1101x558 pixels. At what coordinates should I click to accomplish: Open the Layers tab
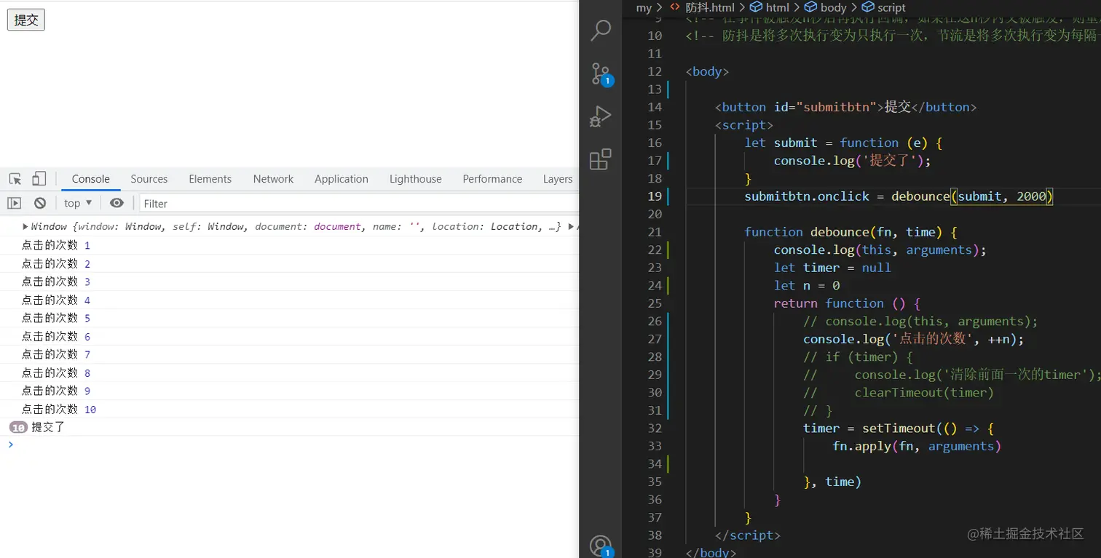tap(558, 179)
